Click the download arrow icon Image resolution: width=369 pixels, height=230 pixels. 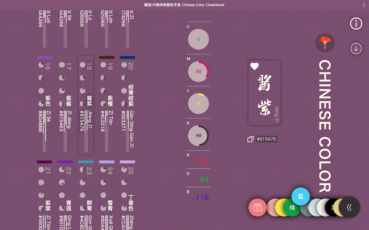356,49
